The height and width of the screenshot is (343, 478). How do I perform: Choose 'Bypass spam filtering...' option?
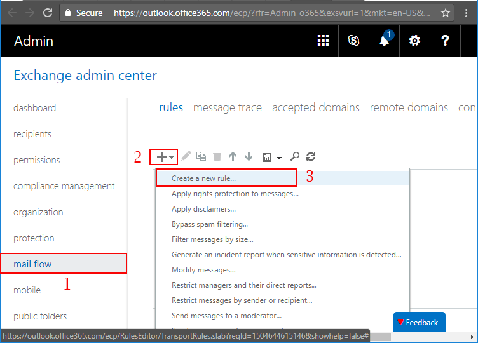click(210, 224)
